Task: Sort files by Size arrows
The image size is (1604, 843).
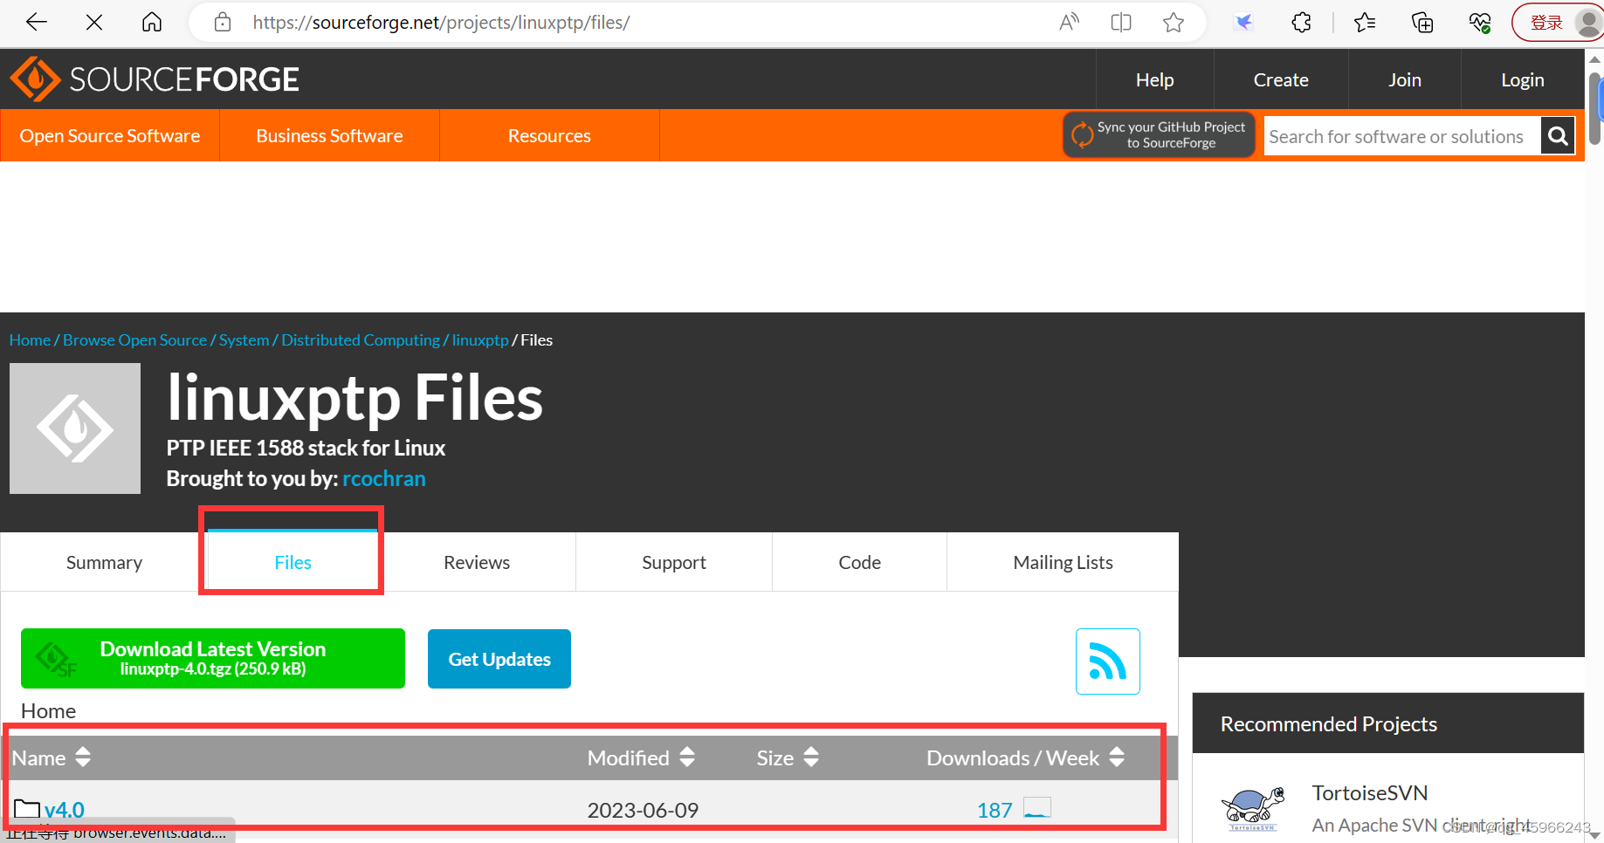Action: (811, 757)
